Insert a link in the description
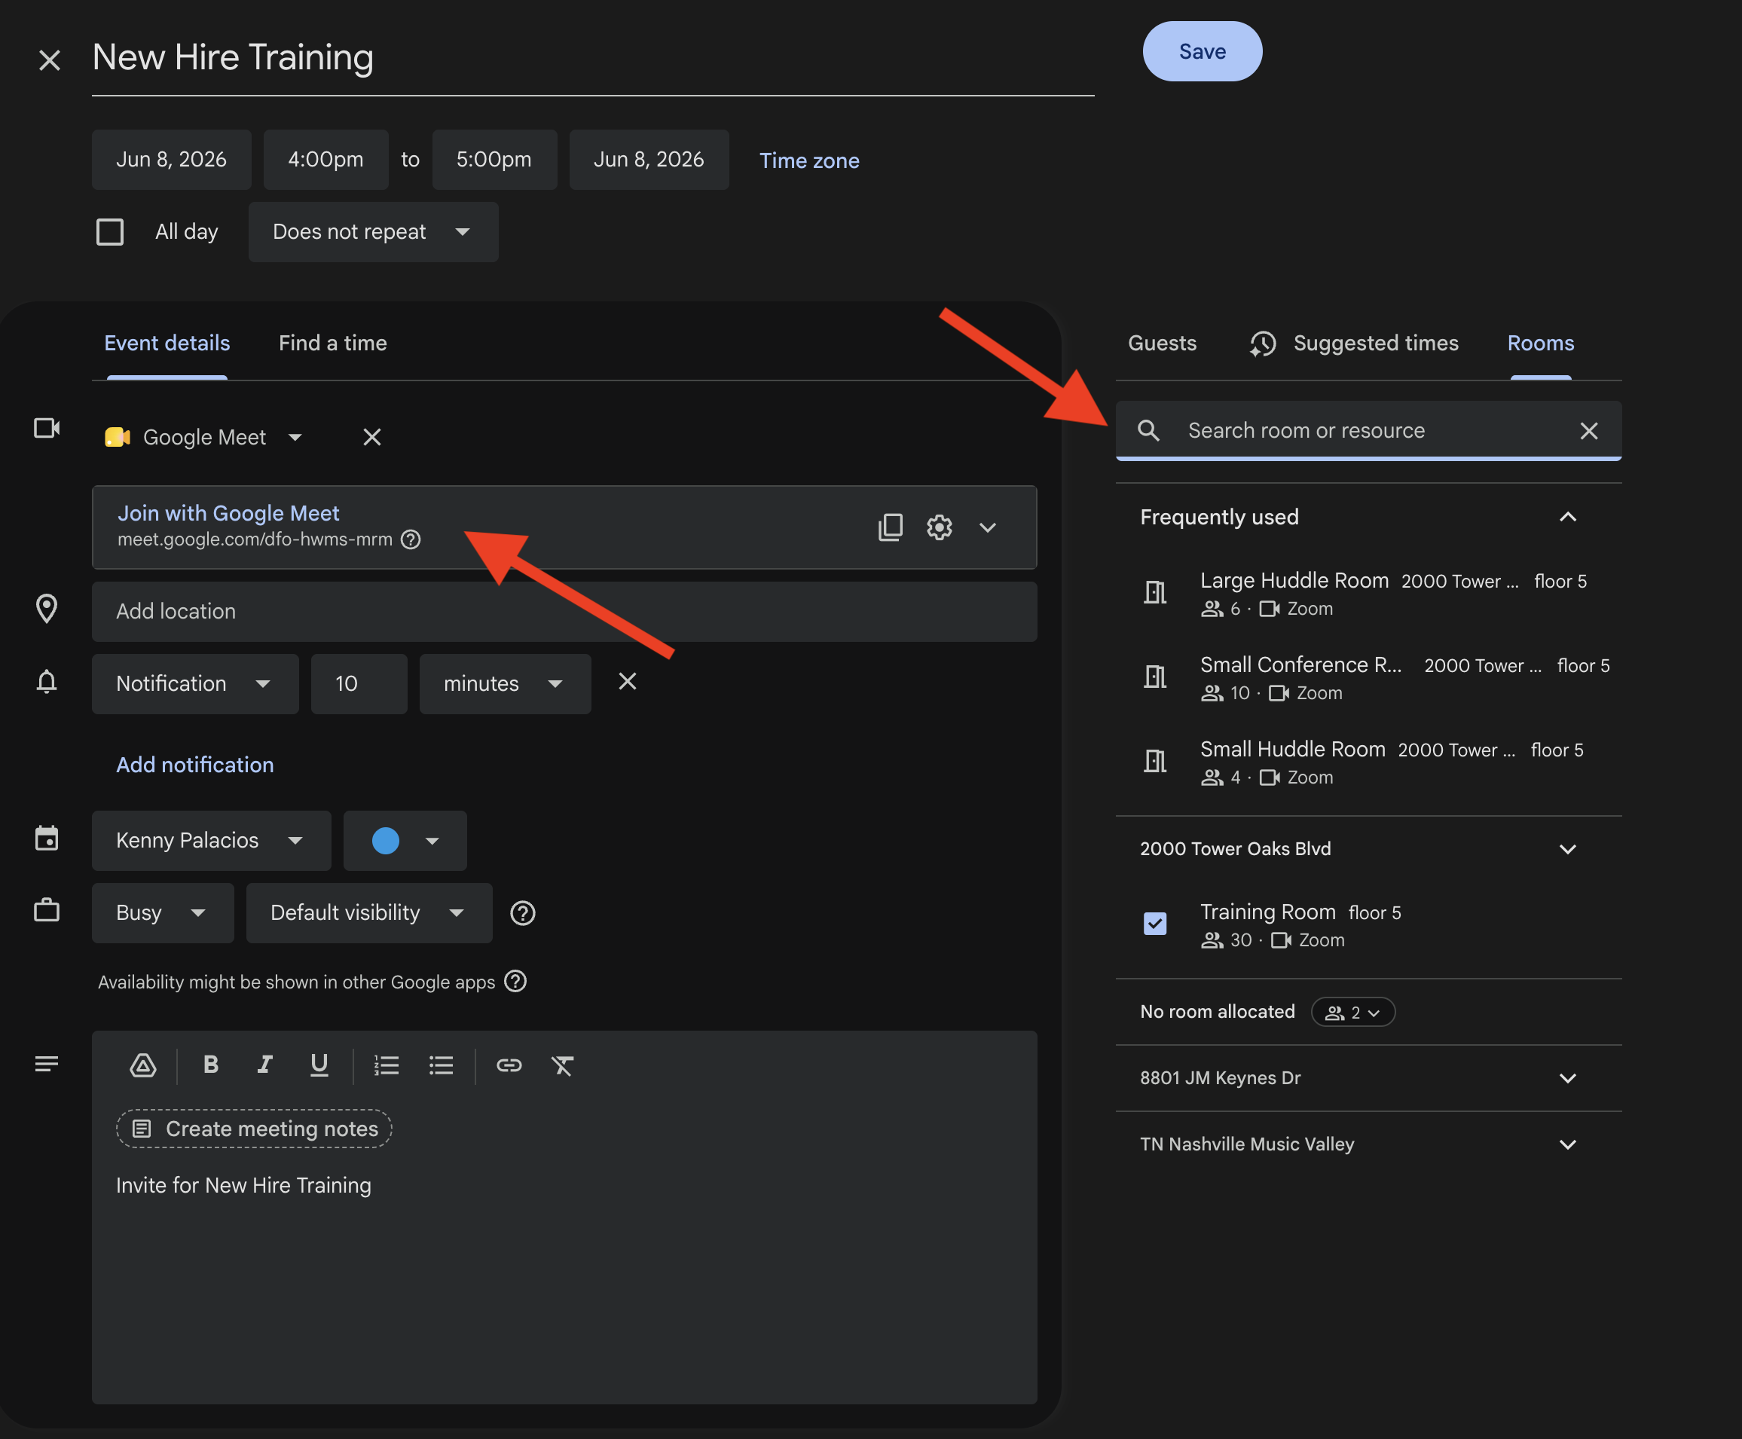Screen dimensions: 1742x1439 tap(509, 1065)
